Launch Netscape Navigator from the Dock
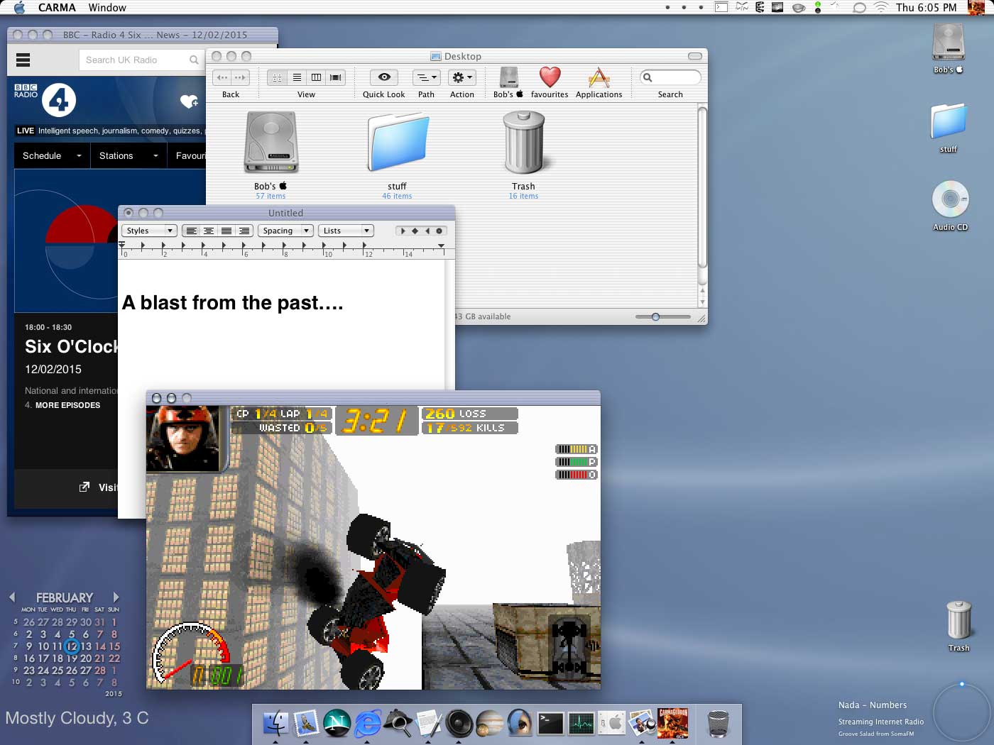 (x=337, y=723)
